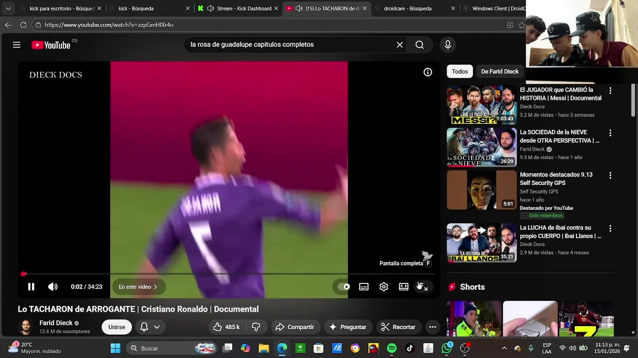Open TikTok from the taskbar
Image resolution: width=638 pixels, height=358 pixels.
pyautogui.click(x=410, y=349)
